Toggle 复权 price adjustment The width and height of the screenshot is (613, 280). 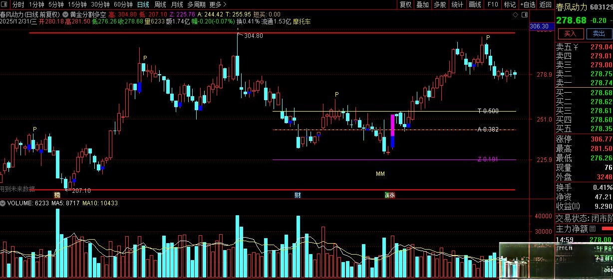(x=405, y=4)
